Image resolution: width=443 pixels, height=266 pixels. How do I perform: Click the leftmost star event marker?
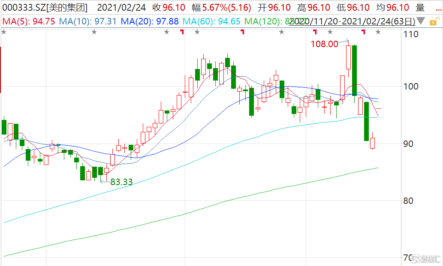[4, 32]
